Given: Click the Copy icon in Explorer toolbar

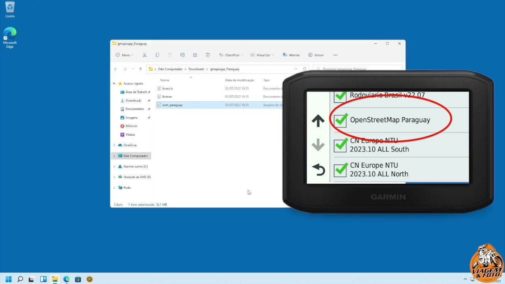Looking at the screenshot, I should coord(157,55).
